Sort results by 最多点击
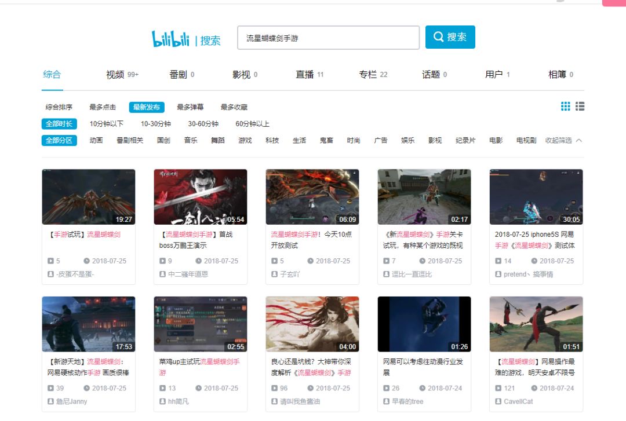626x421 pixels. click(x=103, y=107)
